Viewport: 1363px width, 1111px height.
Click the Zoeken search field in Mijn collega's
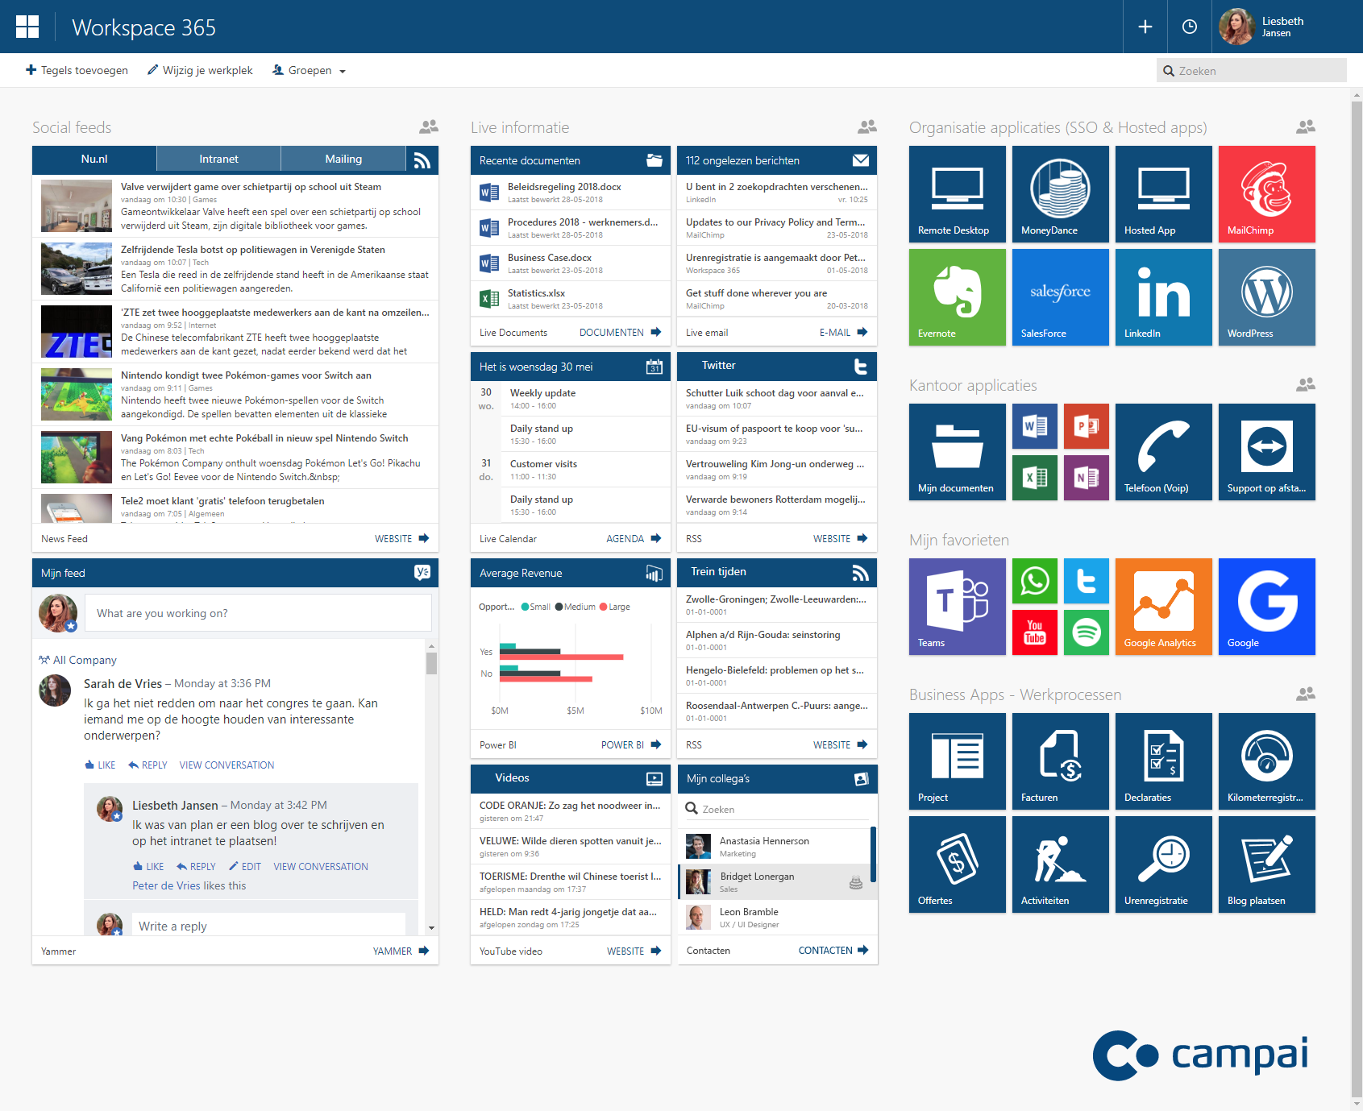[778, 809]
